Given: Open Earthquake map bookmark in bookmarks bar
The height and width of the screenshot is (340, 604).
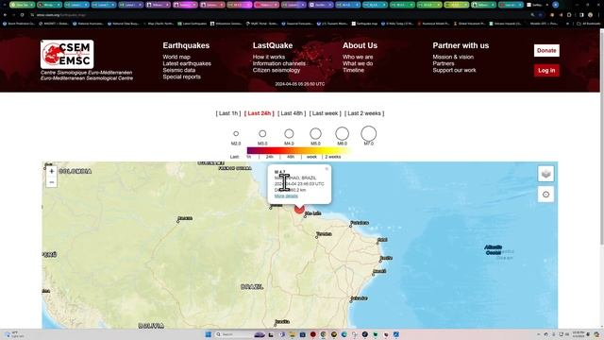Looking at the screenshot, I should click(364, 24).
